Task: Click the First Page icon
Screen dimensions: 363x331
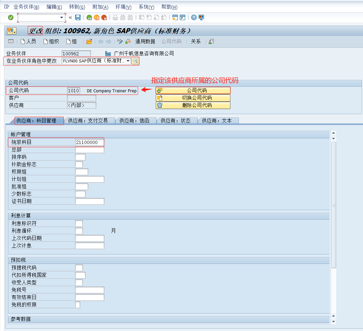Action: point(142,17)
